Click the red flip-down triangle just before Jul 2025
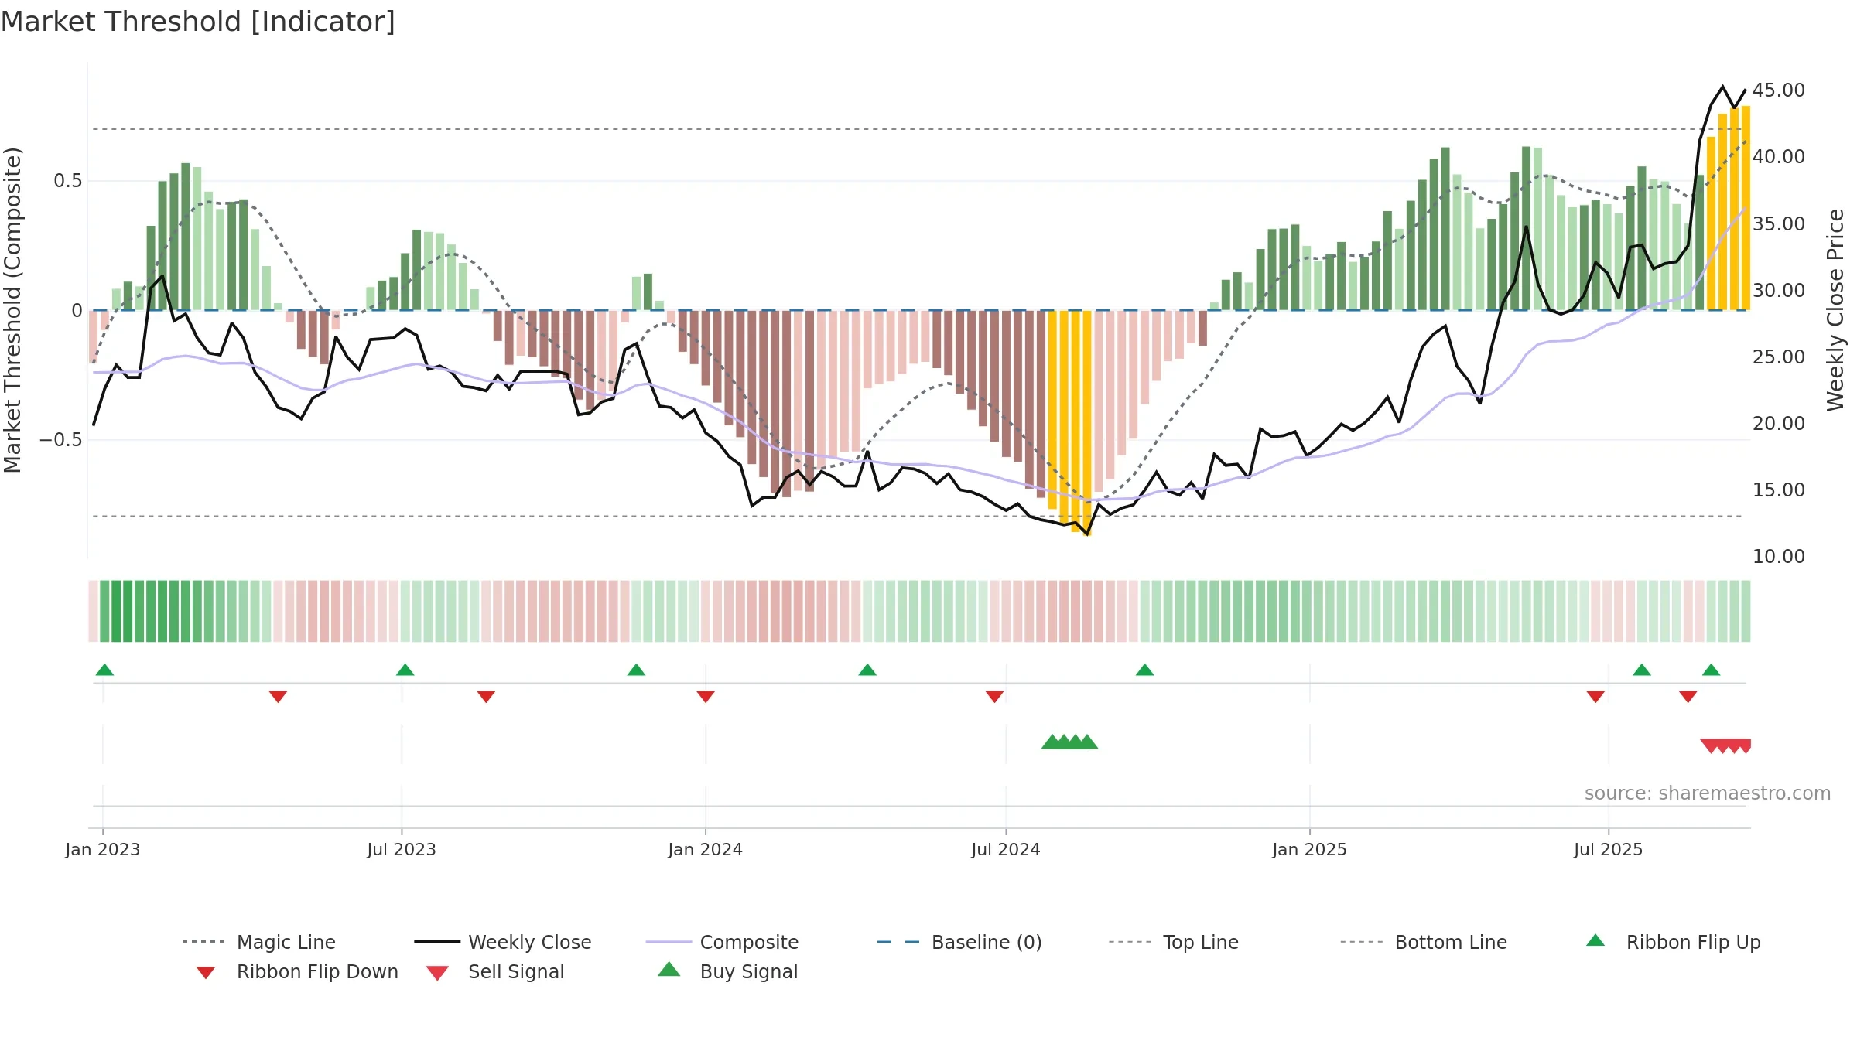Image resolution: width=1857 pixels, height=1044 pixels. point(1595,697)
